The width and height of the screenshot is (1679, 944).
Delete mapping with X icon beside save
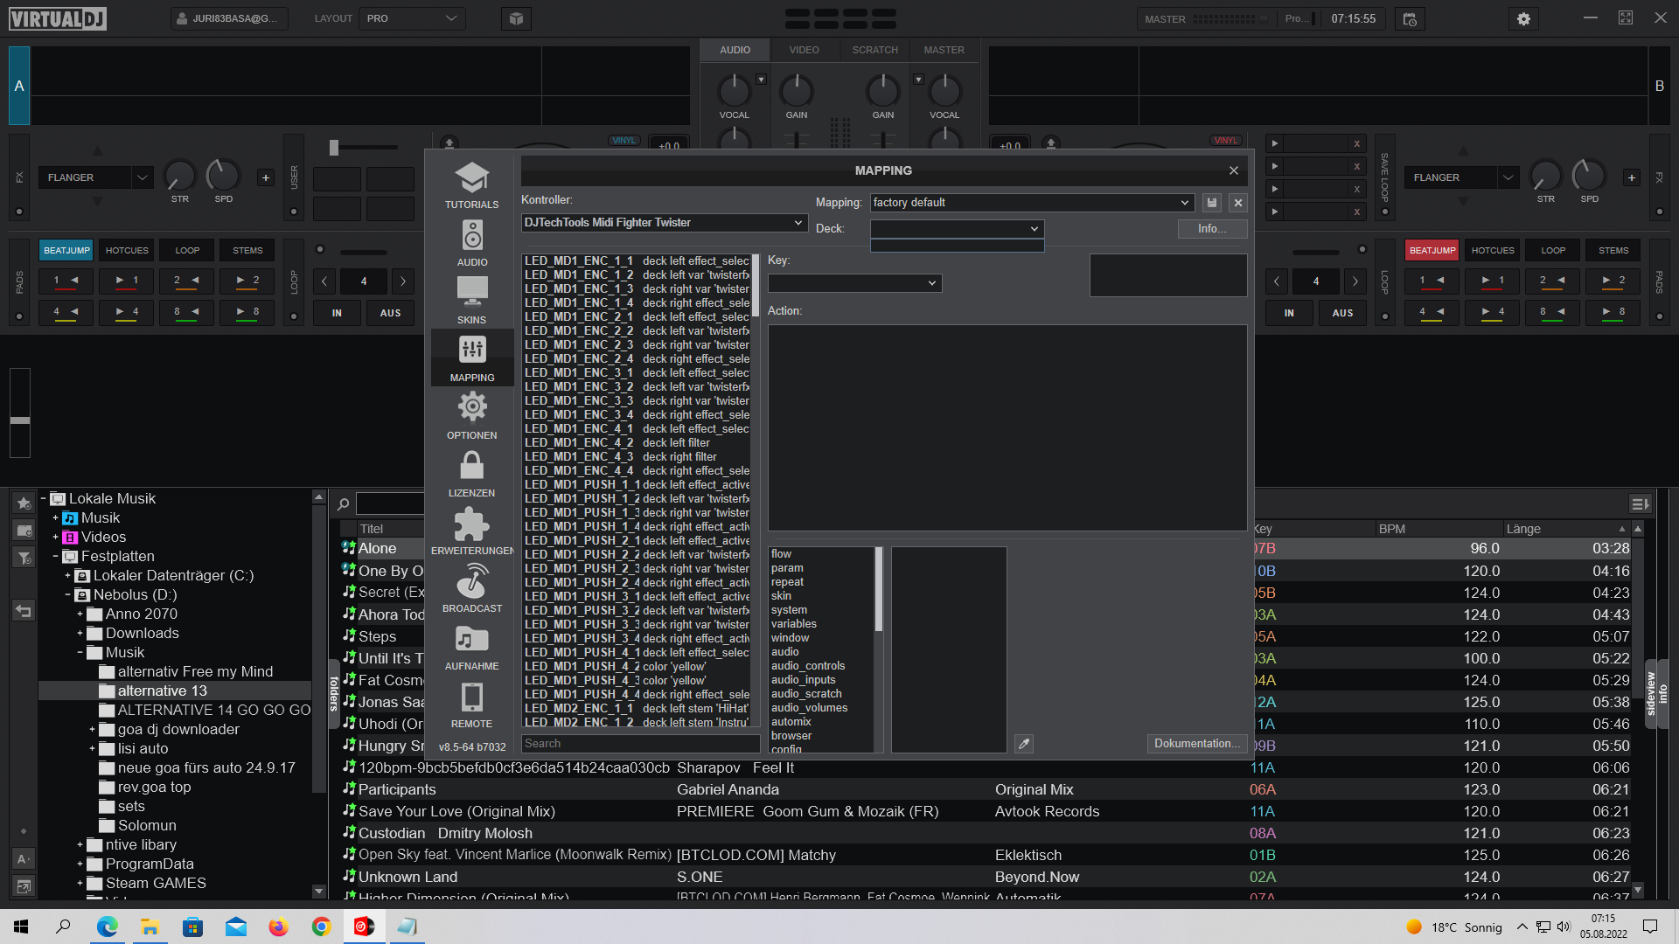pos(1238,203)
